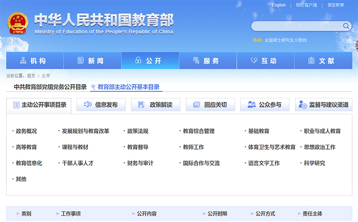Select the 信息发布 tab
The width and height of the screenshot is (358, 222).
(101, 105)
